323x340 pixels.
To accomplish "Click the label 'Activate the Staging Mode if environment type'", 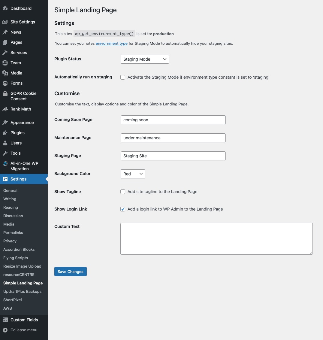I will [198, 77].
